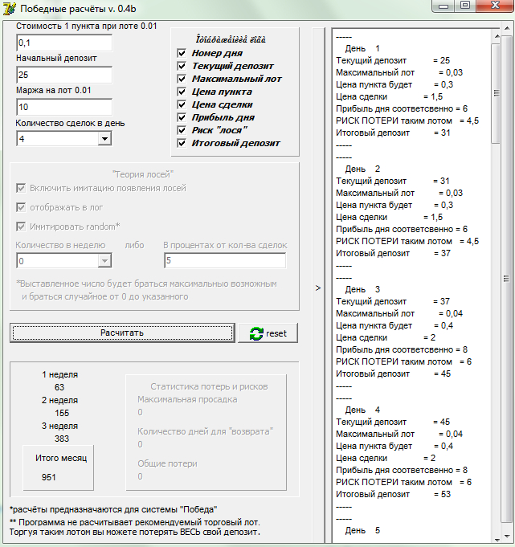Toggle the Имитировать random checkbox
This screenshot has height=547, width=515.
(21, 227)
